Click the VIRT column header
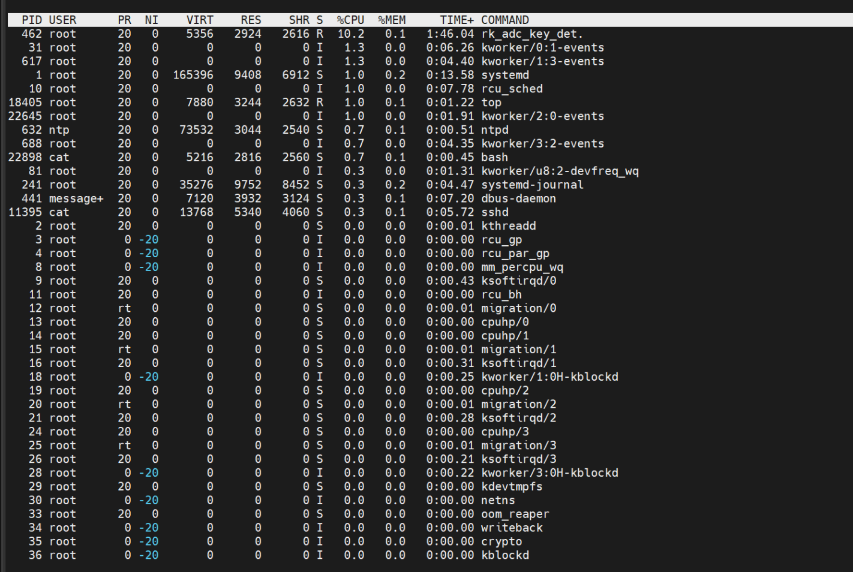Screen dimensions: 853x572 [200, 20]
